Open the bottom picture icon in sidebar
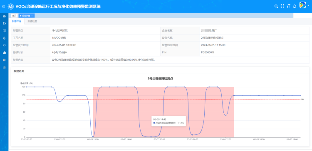The width and height of the screenshot is (312, 151). (4, 67)
